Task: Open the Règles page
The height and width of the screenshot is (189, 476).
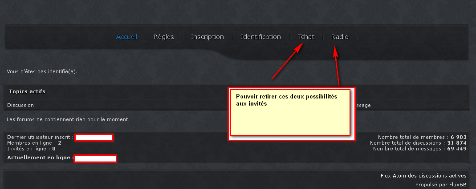Action: pyautogui.click(x=163, y=37)
